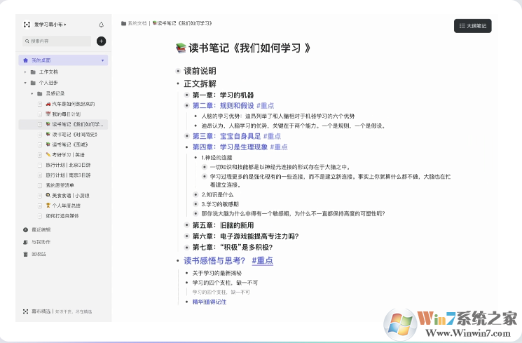The width and height of the screenshot is (522, 343).
Task: Open 最近编辑 recent edits clock icon
Action: tap(26, 229)
